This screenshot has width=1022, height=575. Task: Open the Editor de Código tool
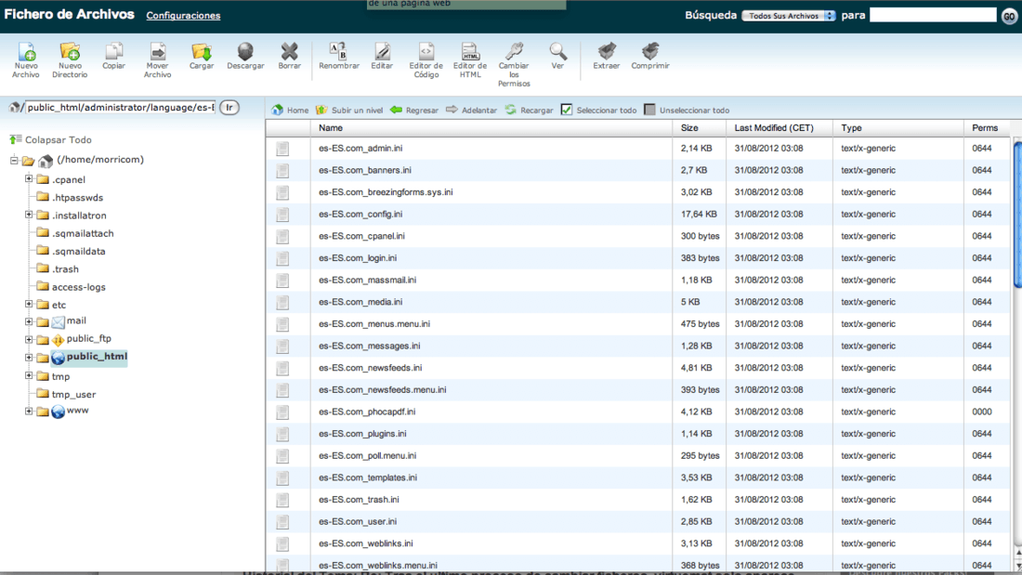point(426,52)
